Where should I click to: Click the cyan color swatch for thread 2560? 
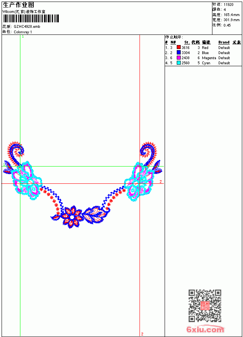pos(178,63)
